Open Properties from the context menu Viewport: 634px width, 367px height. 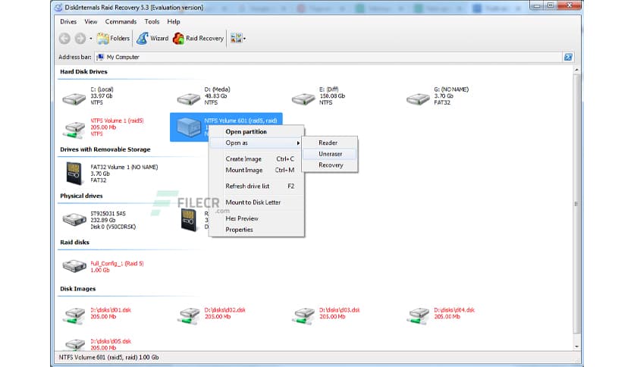tap(256, 230)
